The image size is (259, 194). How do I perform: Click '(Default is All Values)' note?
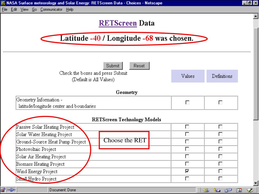[93, 80]
